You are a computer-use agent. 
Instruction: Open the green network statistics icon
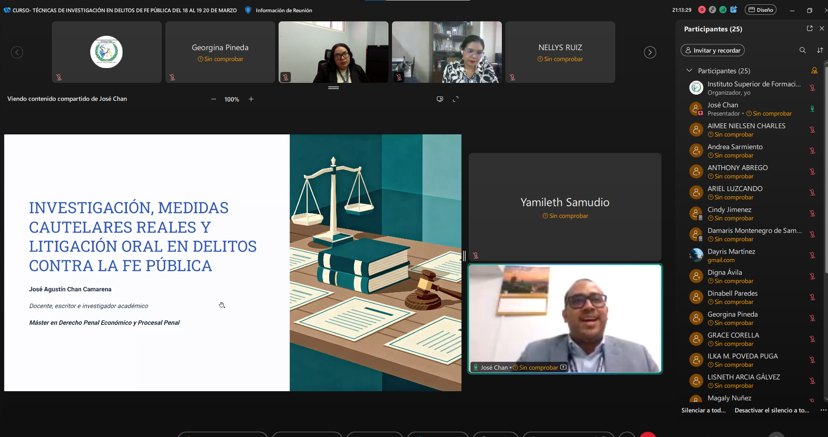point(722,10)
